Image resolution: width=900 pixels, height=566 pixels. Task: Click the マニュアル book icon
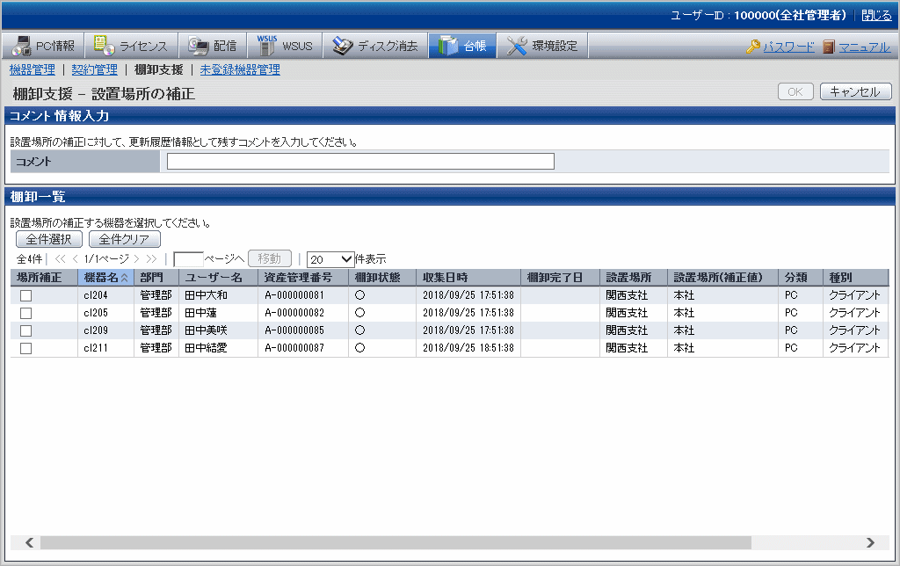[829, 47]
